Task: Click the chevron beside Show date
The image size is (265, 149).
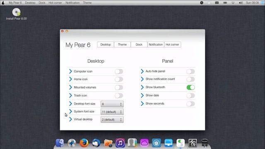Action: coord(142,95)
